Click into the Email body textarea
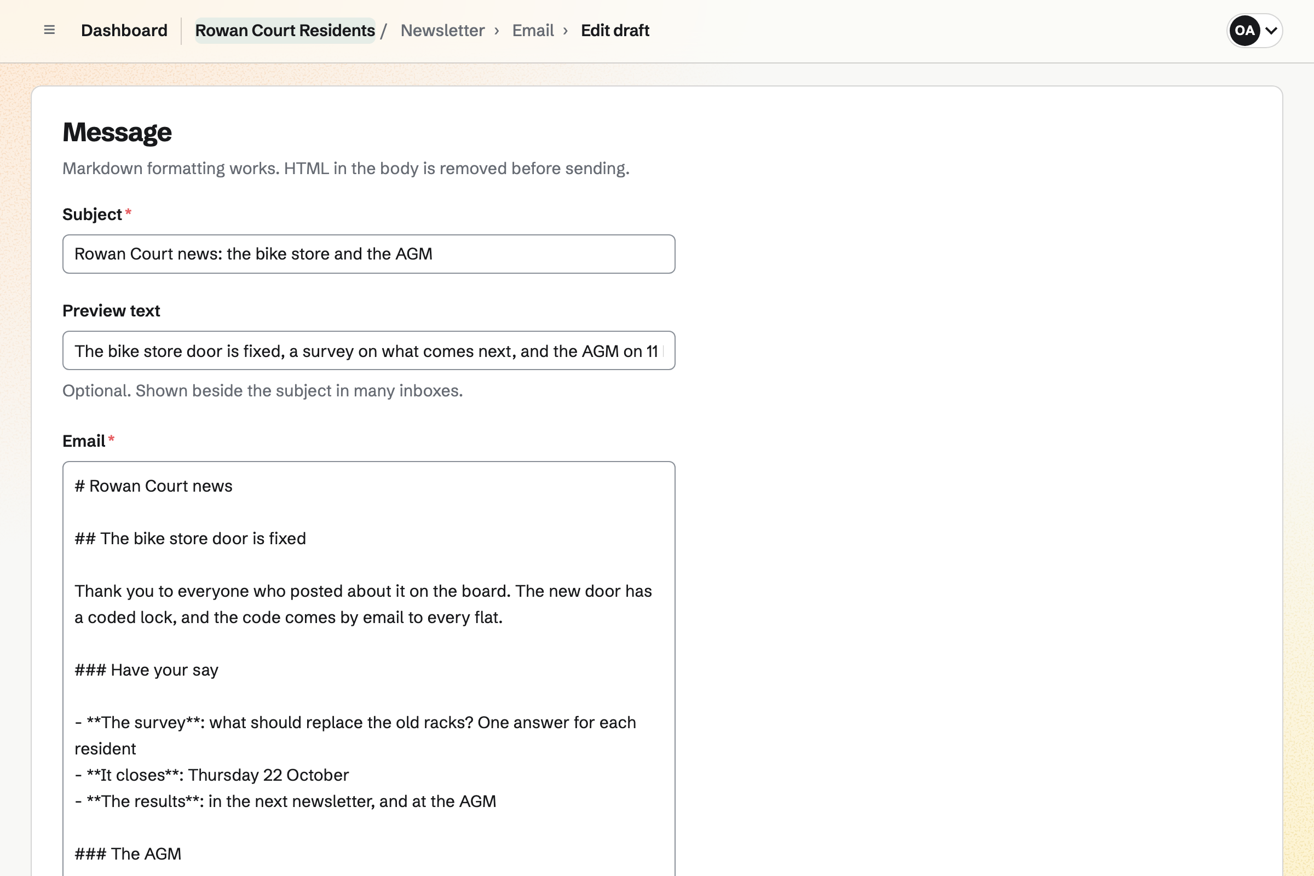Viewport: 1314px width, 876px height. click(368, 668)
